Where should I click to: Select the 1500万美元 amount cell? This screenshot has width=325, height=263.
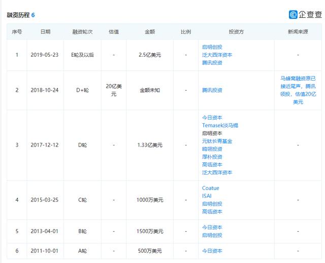[150, 232]
